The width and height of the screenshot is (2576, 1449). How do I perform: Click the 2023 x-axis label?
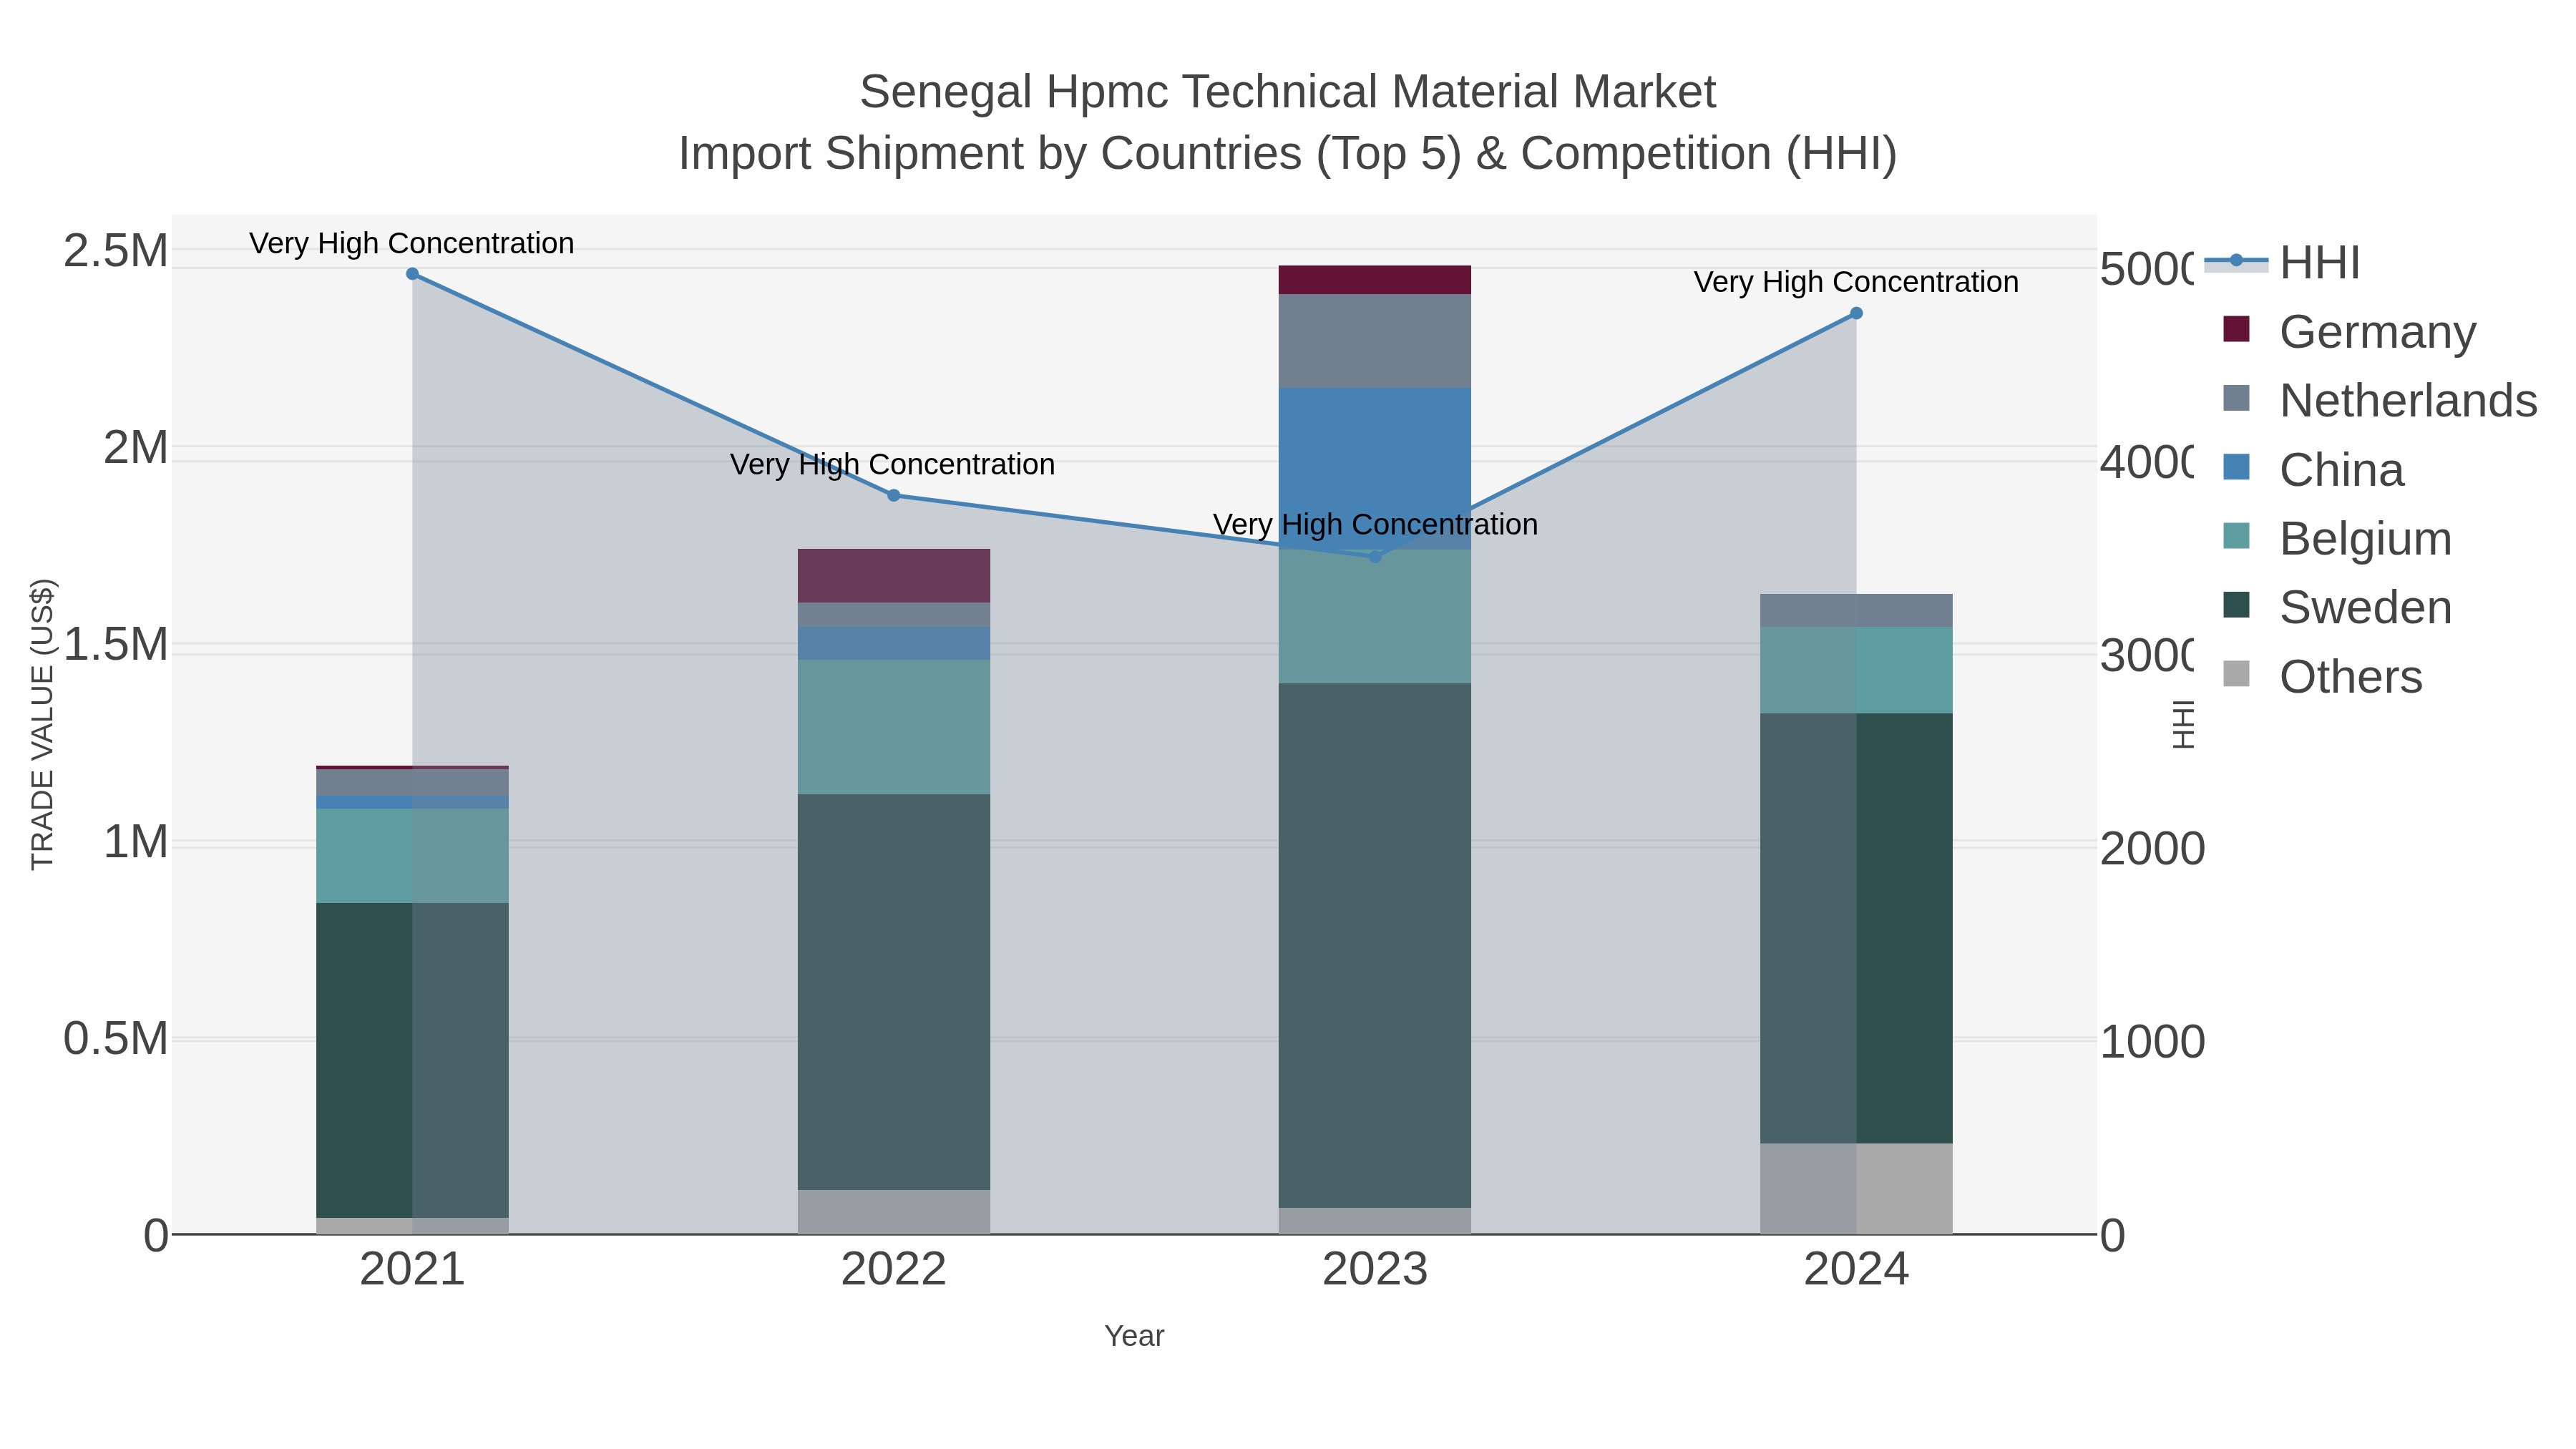1375,1270
